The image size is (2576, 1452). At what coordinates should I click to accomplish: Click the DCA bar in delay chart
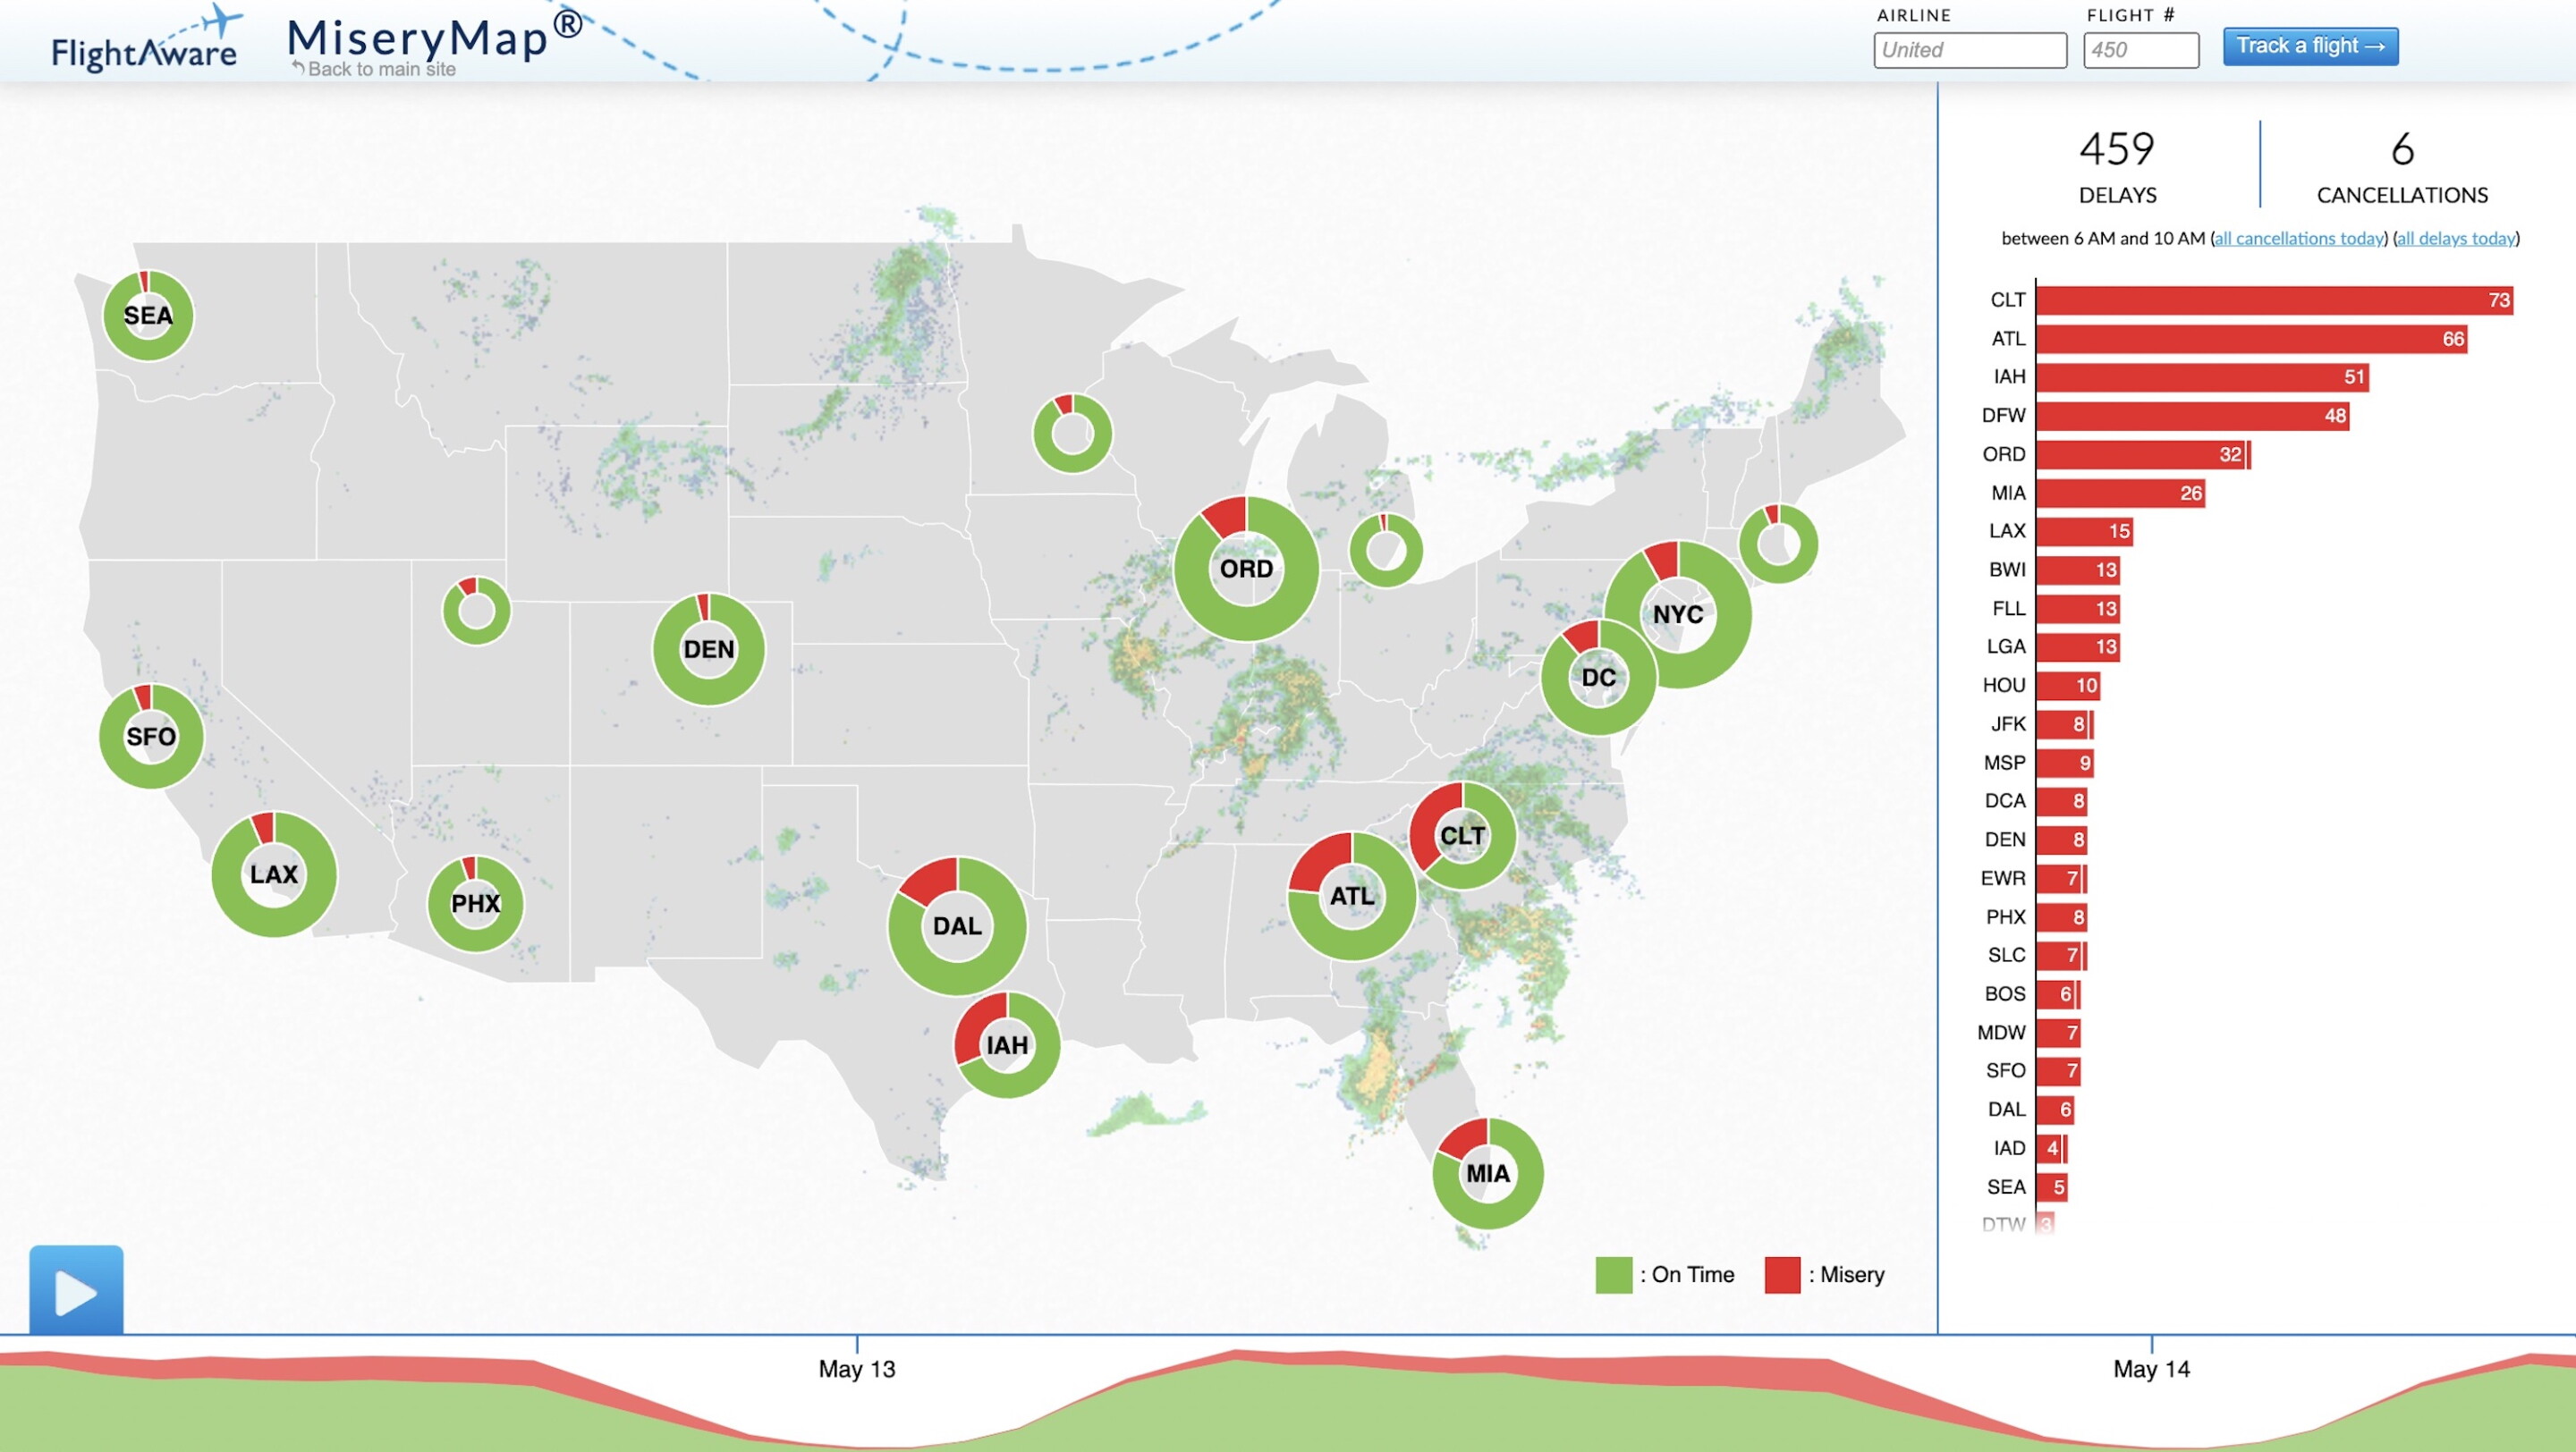coord(2062,800)
